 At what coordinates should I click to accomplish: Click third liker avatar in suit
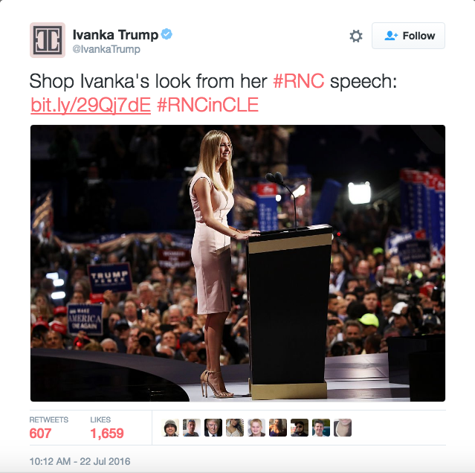pos(213,428)
